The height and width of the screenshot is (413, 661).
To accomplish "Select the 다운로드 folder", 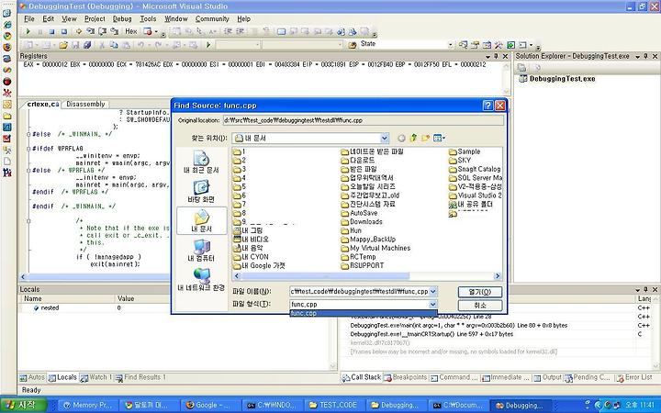I will pos(358,161).
